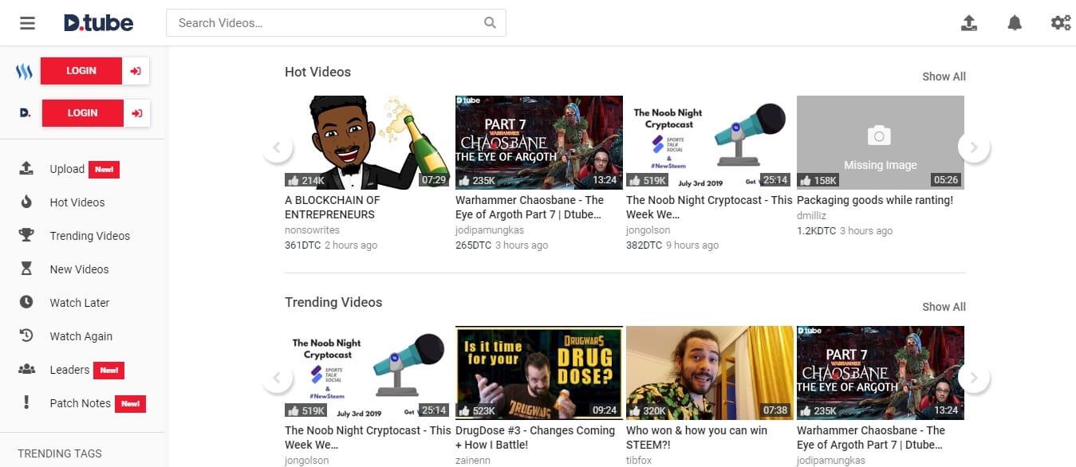The width and height of the screenshot is (1076, 467).
Task: Open Watch Later list
Action: (x=80, y=303)
